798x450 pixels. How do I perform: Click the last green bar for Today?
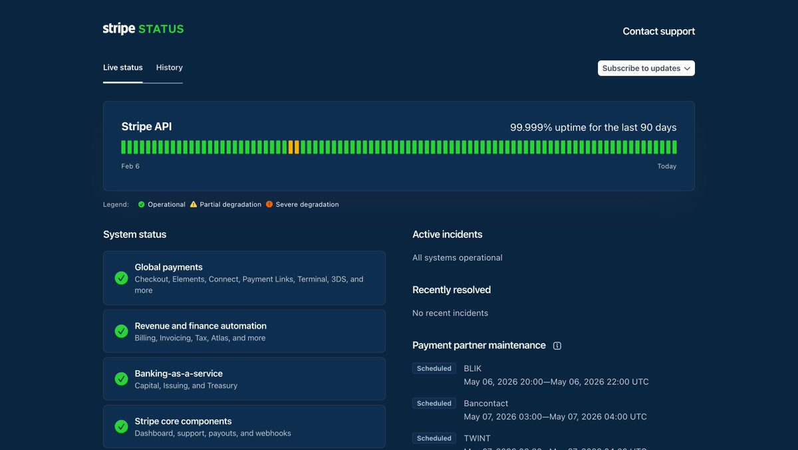(674, 147)
